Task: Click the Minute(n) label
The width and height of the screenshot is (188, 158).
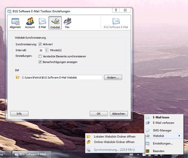Action: click(x=56, y=50)
